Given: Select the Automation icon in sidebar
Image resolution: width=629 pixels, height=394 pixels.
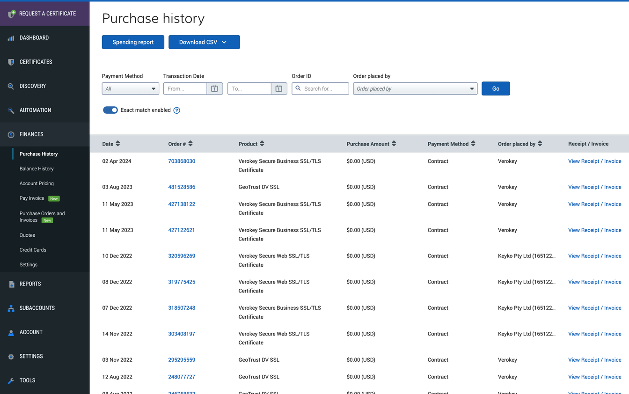Looking at the screenshot, I should [10, 110].
